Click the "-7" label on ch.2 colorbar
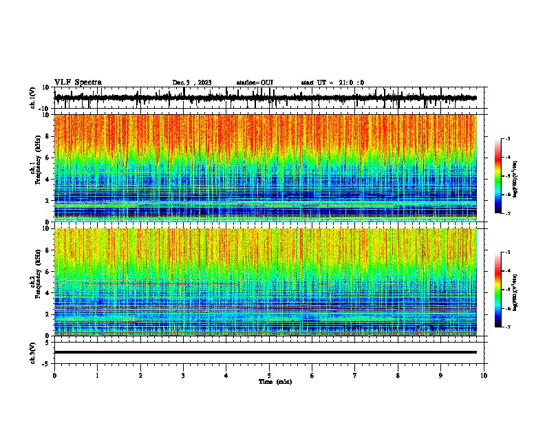545x421 pixels. click(x=508, y=327)
